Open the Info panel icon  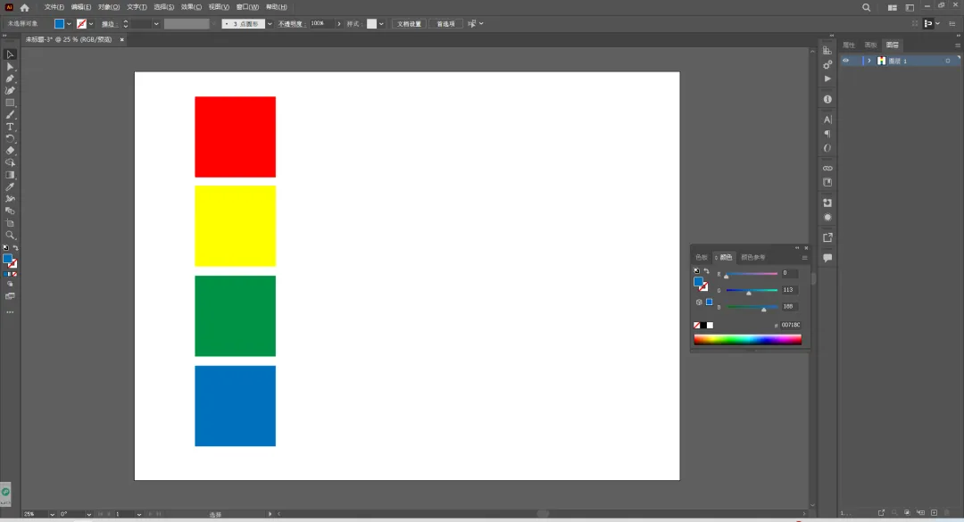pos(827,99)
